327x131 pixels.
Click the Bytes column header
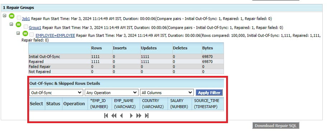click(207, 48)
